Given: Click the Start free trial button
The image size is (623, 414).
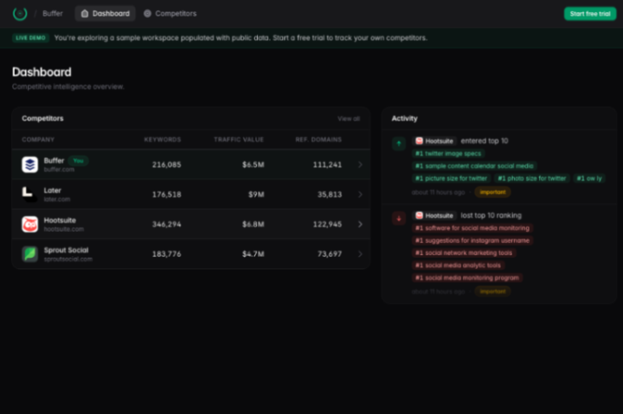Looking at the screenshot, I should click(590, 13).
